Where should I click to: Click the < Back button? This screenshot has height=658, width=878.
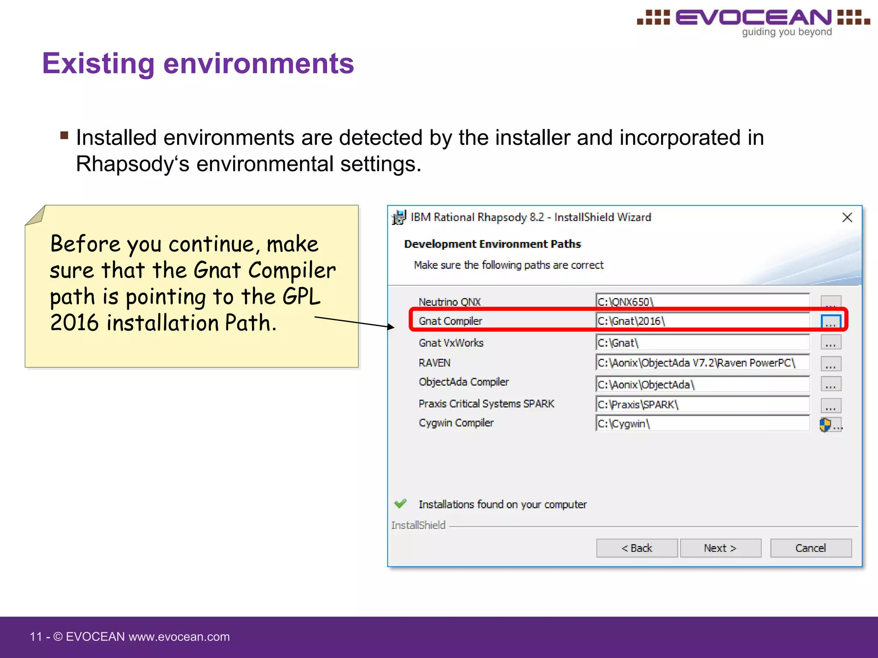tap(637, 548)
